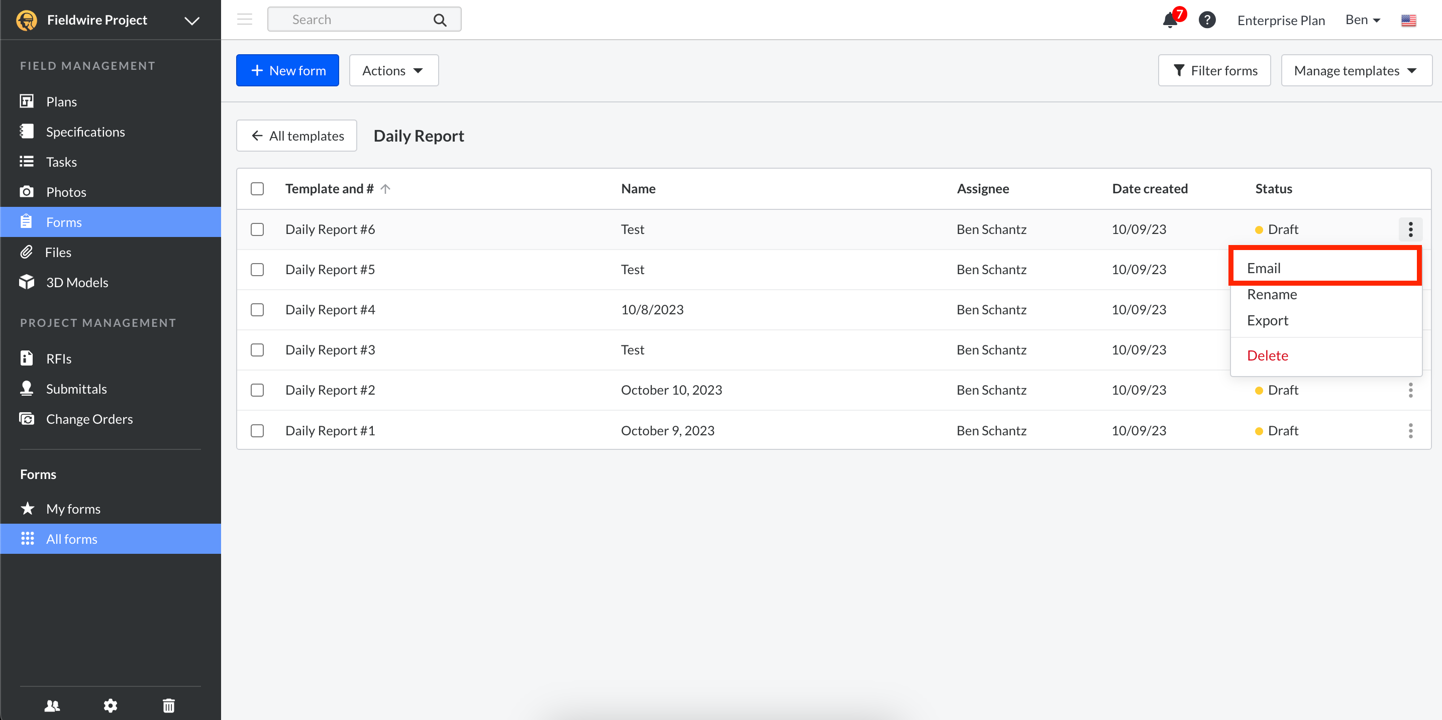Open three-dot menu for Daily Report #2
This screenshot has width=1442, height=720.
click(x=1410, y=390)
